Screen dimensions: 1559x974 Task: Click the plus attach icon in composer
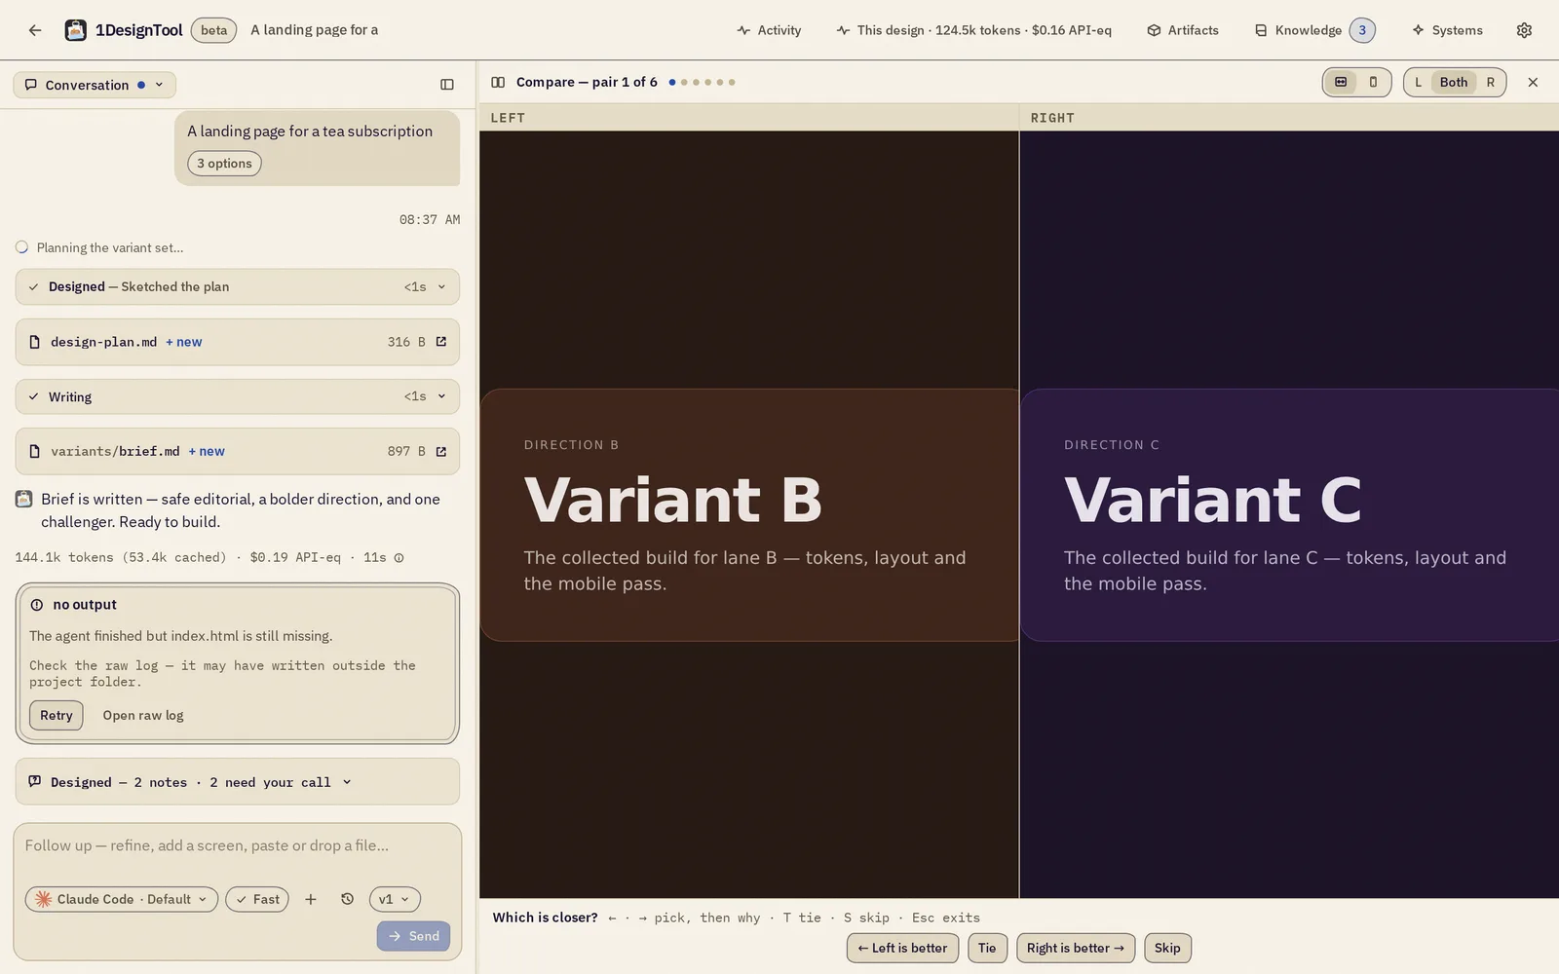pyautogui.click(x=311, y=900)
